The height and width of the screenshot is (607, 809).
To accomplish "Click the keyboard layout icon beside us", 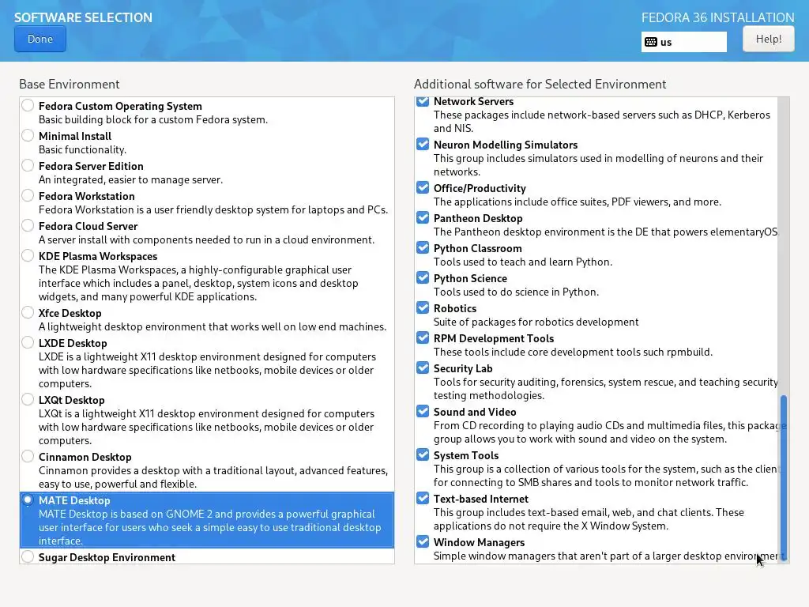I will coord(651,43).
